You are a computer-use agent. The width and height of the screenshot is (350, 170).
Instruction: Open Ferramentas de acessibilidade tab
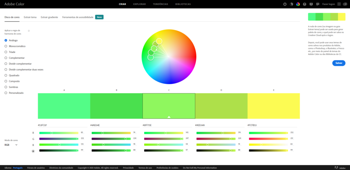[78, 17]
